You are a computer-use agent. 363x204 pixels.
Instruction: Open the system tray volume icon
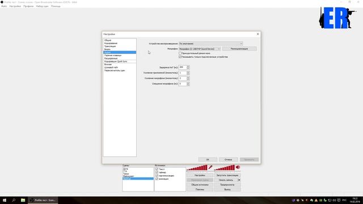click(x=334, y=200)
